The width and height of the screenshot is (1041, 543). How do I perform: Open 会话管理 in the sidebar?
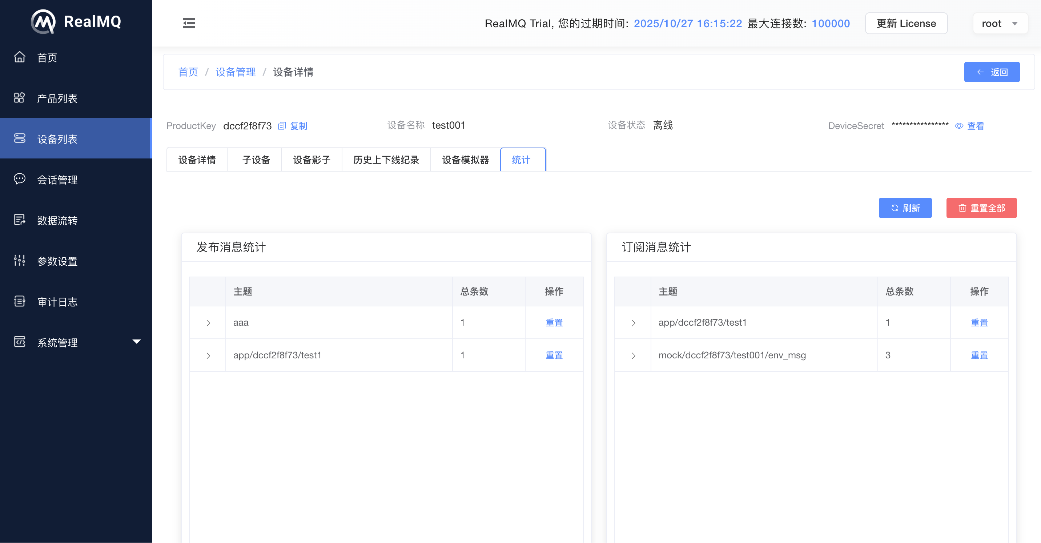(76, 179)
